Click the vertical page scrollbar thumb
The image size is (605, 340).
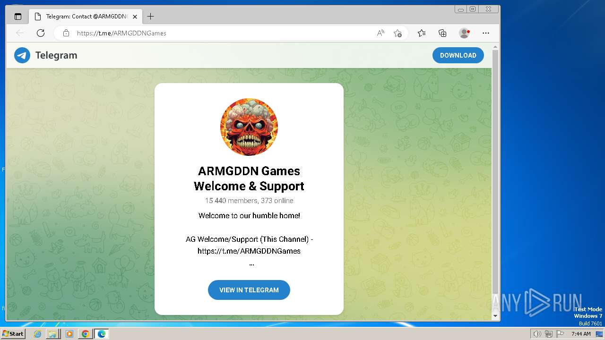[x=495, y=172]
